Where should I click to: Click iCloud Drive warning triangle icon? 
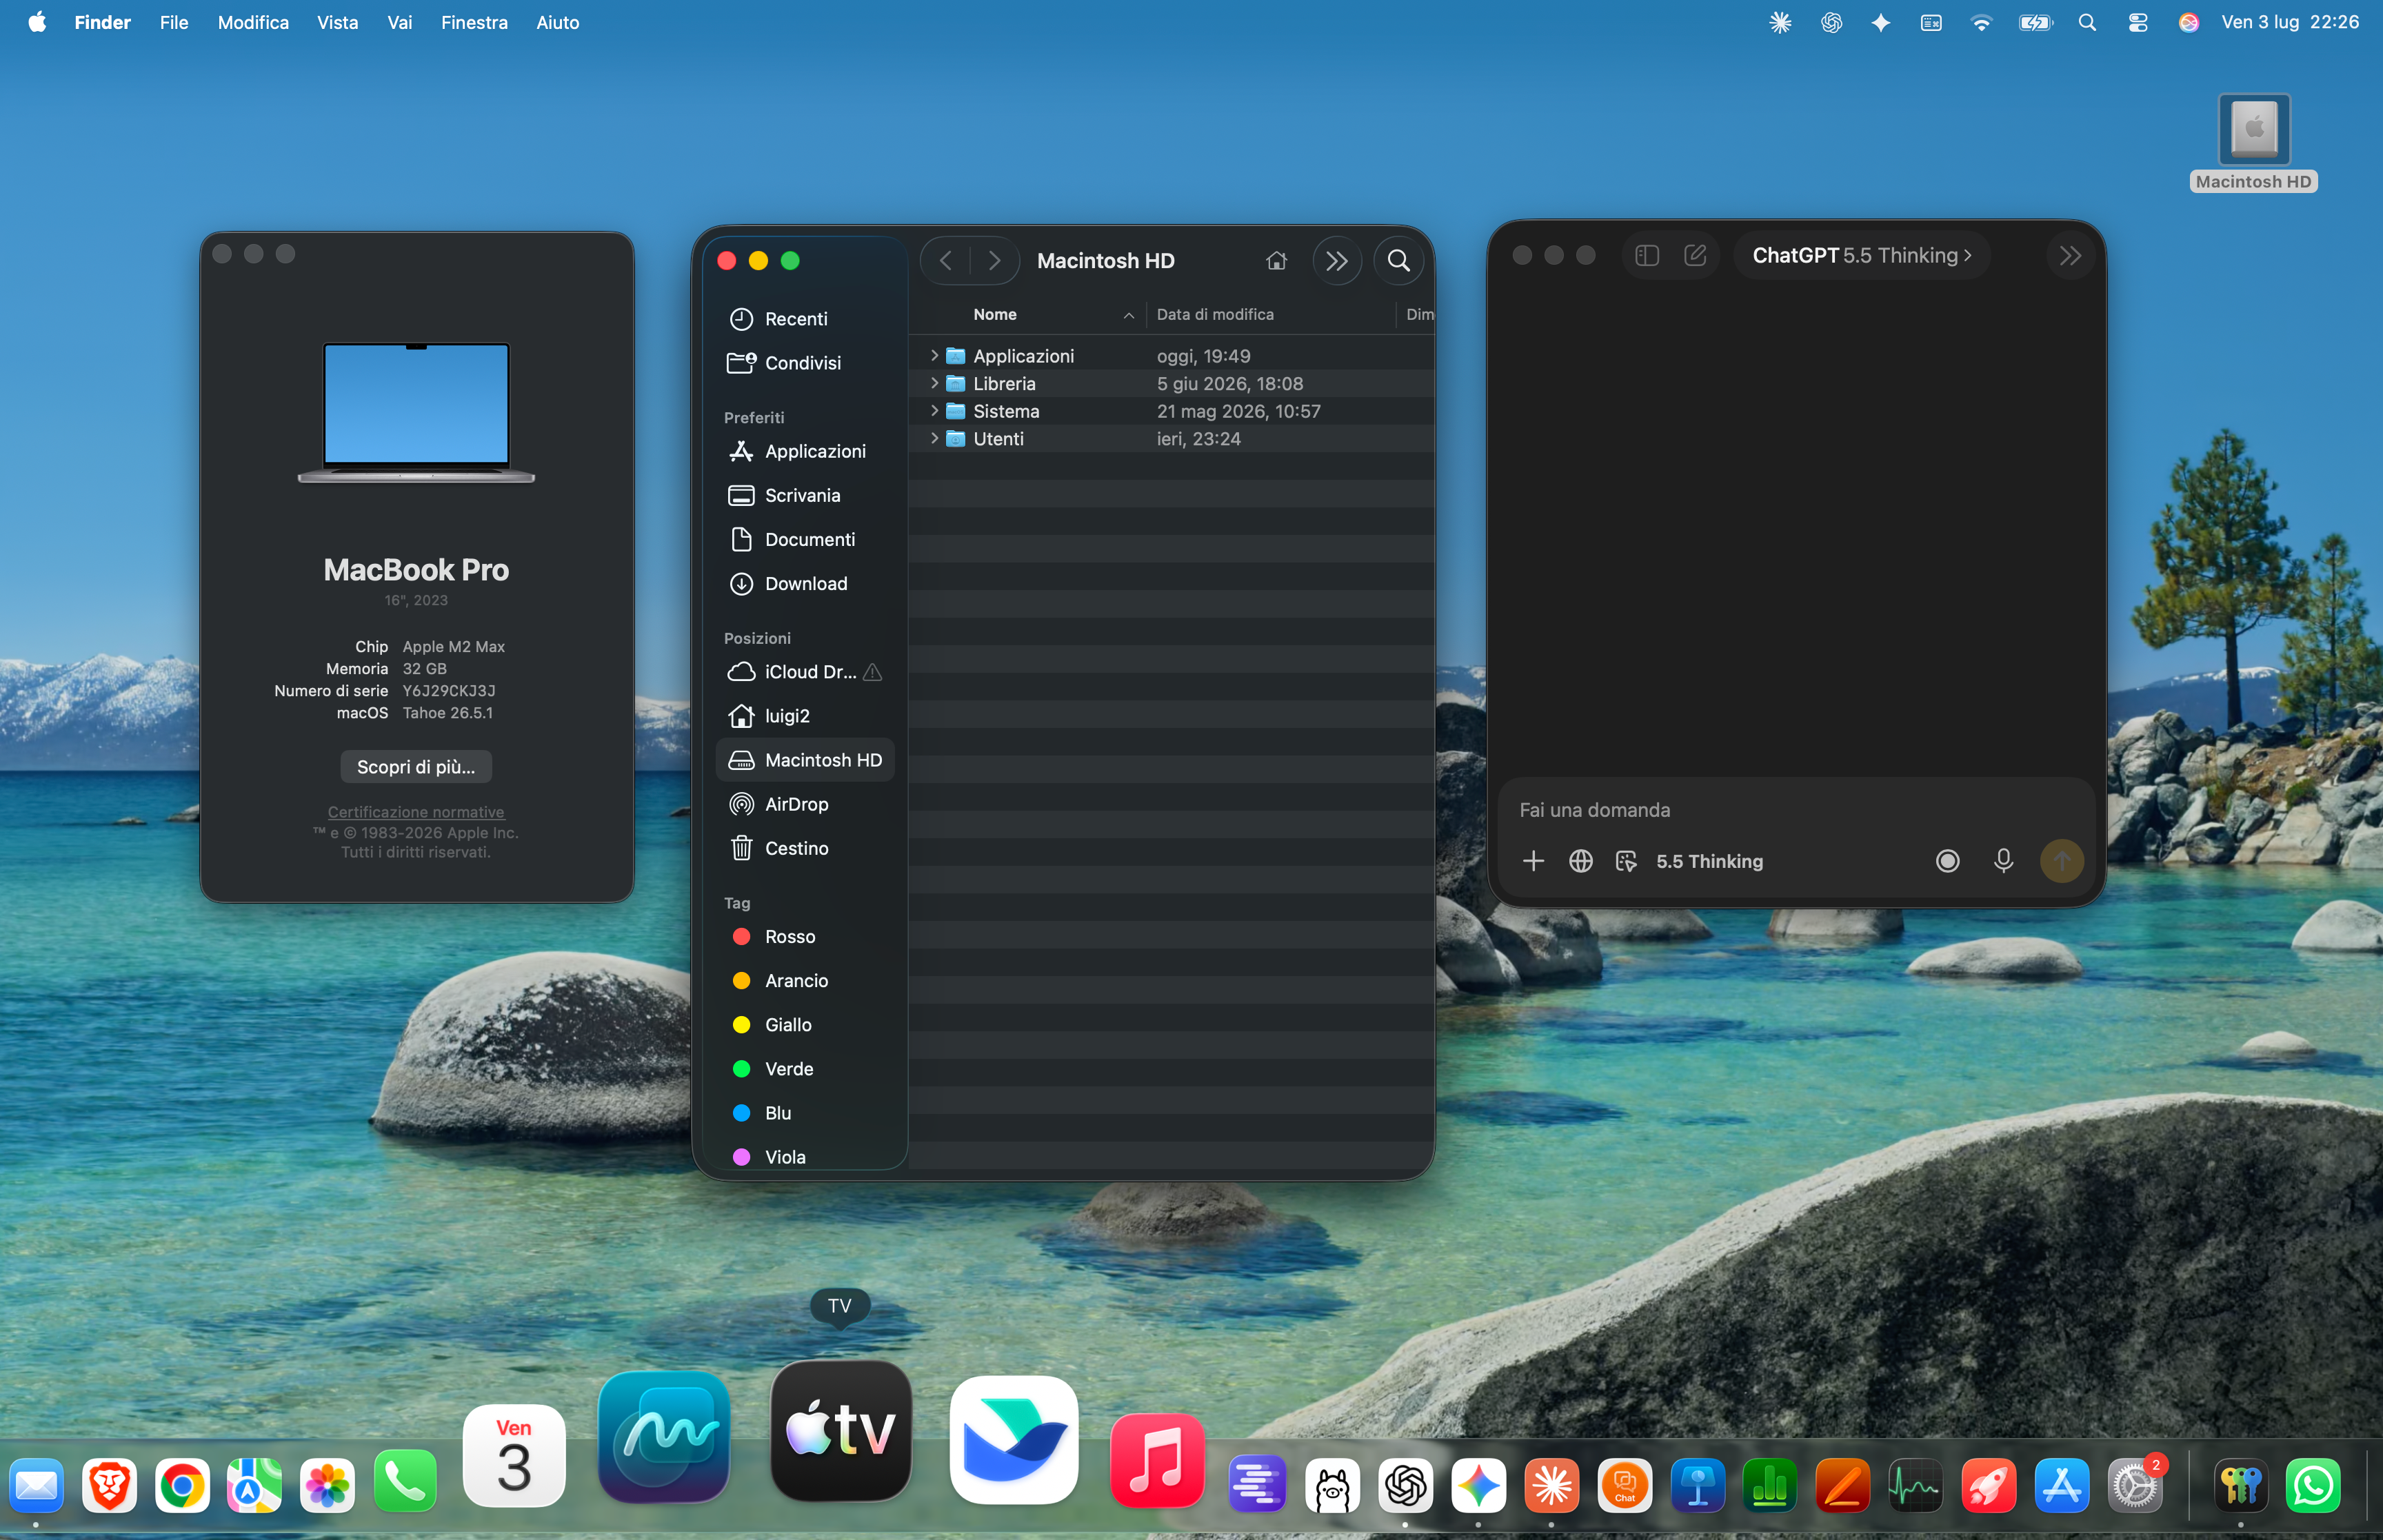[872, 672]
